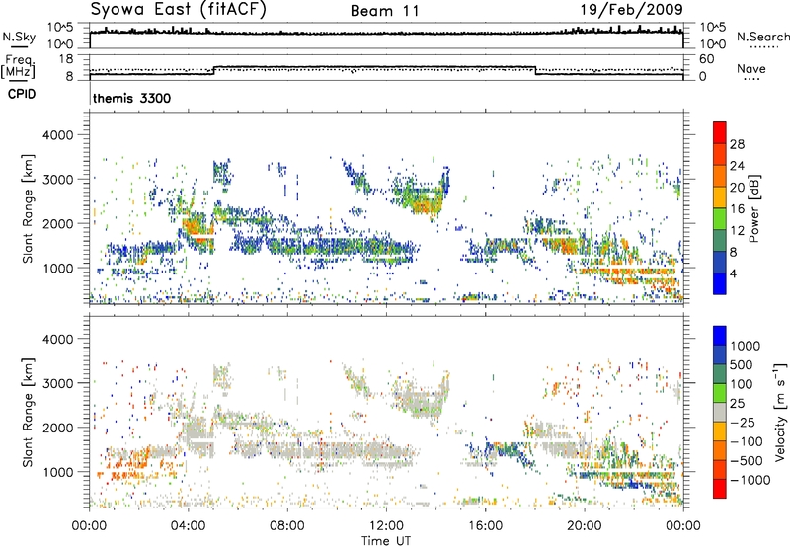Pick the bright blue top segment of the velocity colorbar
The height and width of the screenshot is (547, 790).
pyautogui.click(x=720, y=336)
